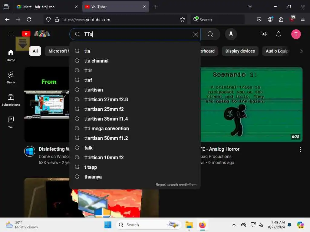Close the Meet tab
Viewport: 310px width, 232px height.
76,7
